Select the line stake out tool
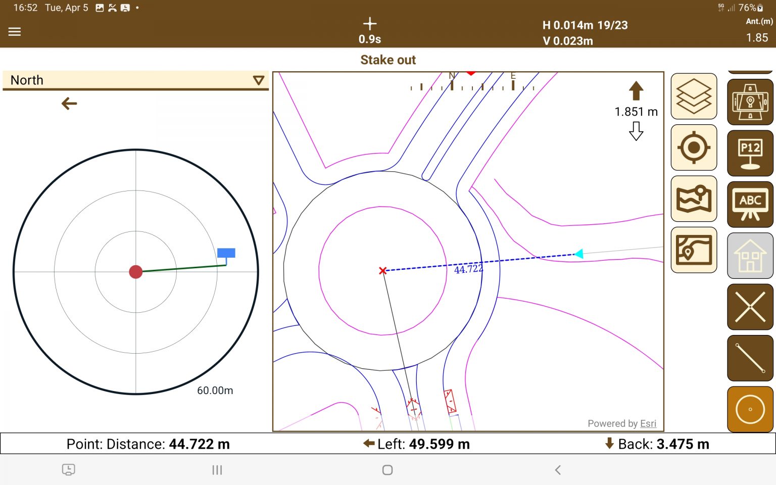 tap(750, 358)
